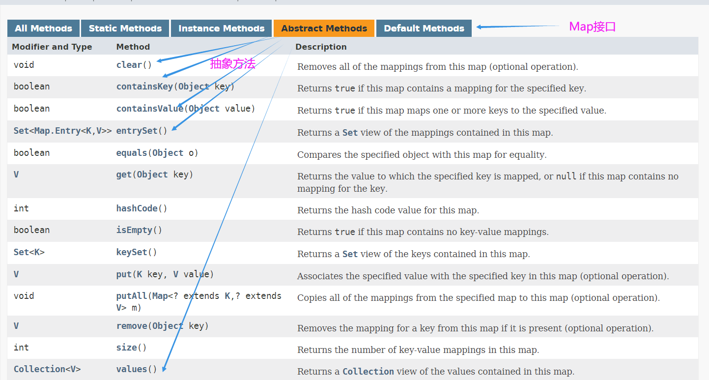Click 'Returns the number of key-value mappings' text
Viewport: 709px width, 380px height.
click(418, 350)
